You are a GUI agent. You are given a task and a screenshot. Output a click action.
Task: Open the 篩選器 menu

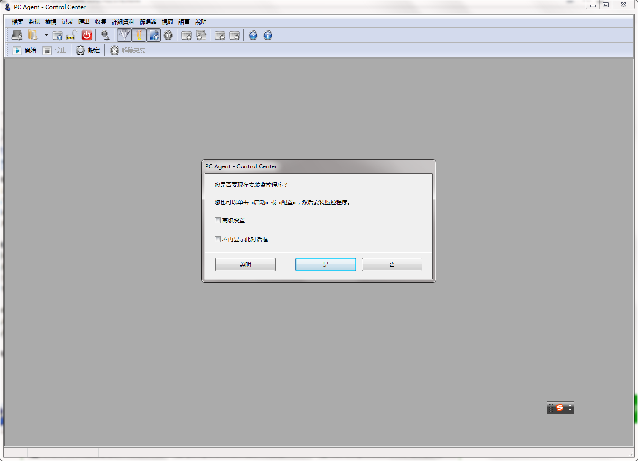pyautogui.click(x=148, y=22)
